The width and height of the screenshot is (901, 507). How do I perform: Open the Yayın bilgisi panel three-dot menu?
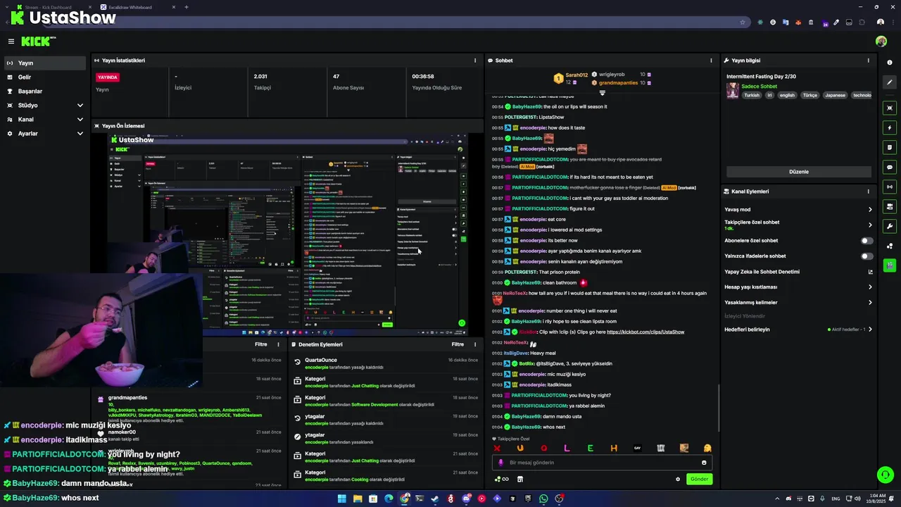(868, 61)
